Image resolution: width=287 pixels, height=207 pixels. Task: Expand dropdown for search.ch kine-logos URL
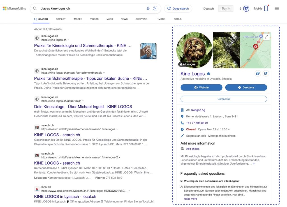[x=117, y=129]
